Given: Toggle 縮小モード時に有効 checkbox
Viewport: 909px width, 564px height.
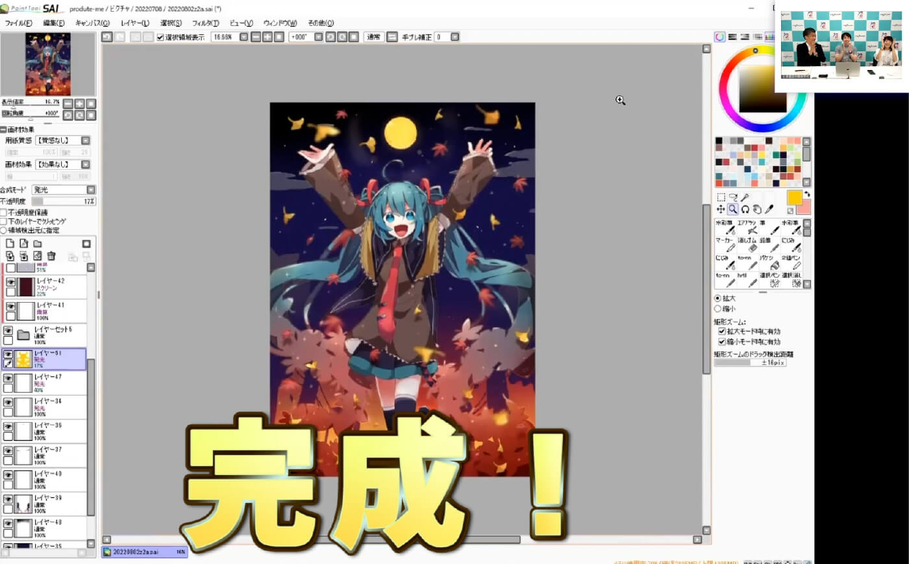Looking at the screenshot, I should click(x=721, y=342).
